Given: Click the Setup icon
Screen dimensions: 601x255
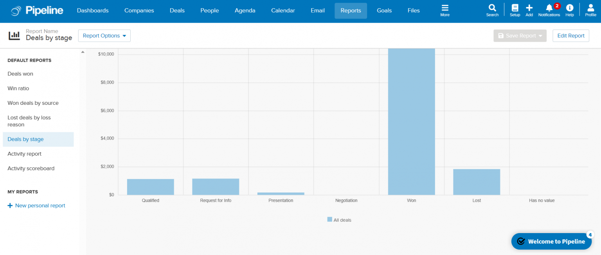Looking at the screenshot, I should pos(515,9).
